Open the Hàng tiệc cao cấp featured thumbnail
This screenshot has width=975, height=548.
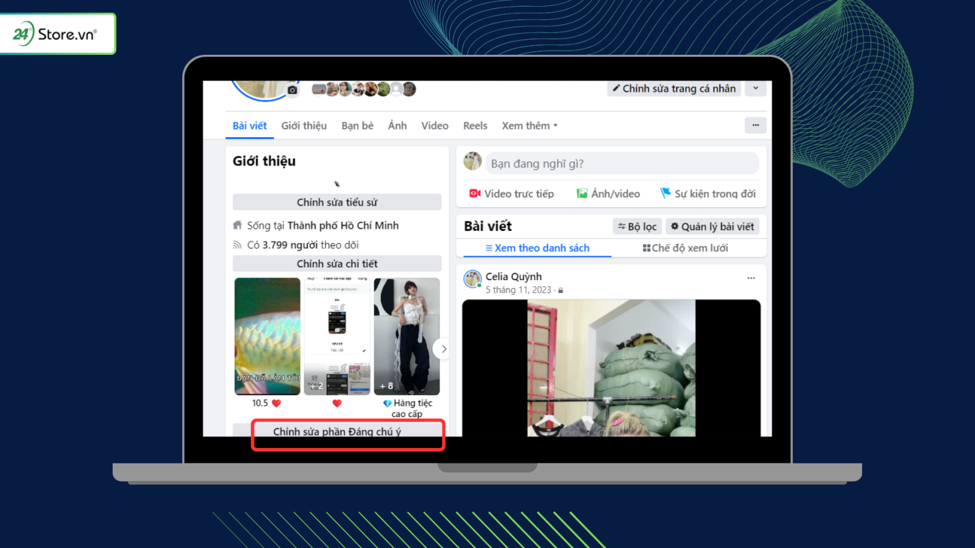tap(406, 336)
